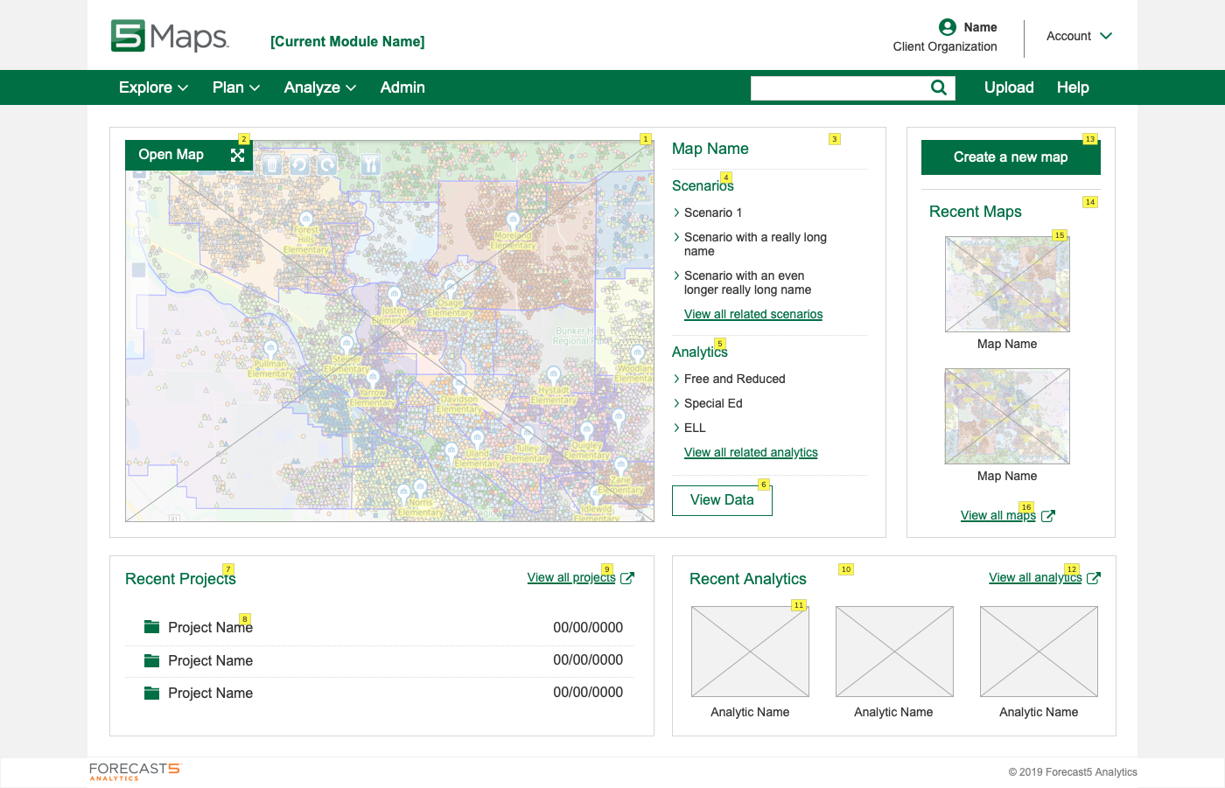Expand Scenario 1 chevron

[x=676, y=213]
